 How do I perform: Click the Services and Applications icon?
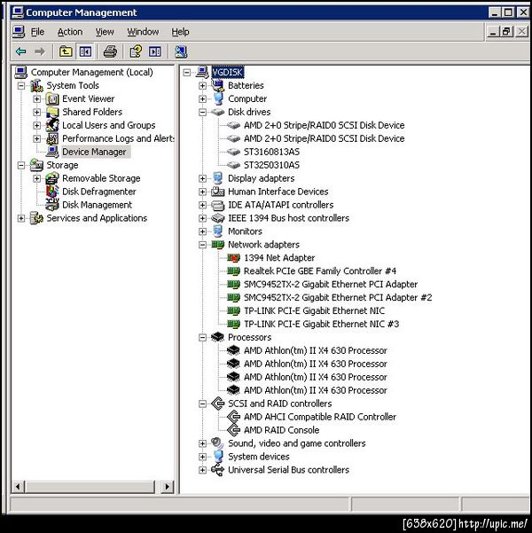36,218
